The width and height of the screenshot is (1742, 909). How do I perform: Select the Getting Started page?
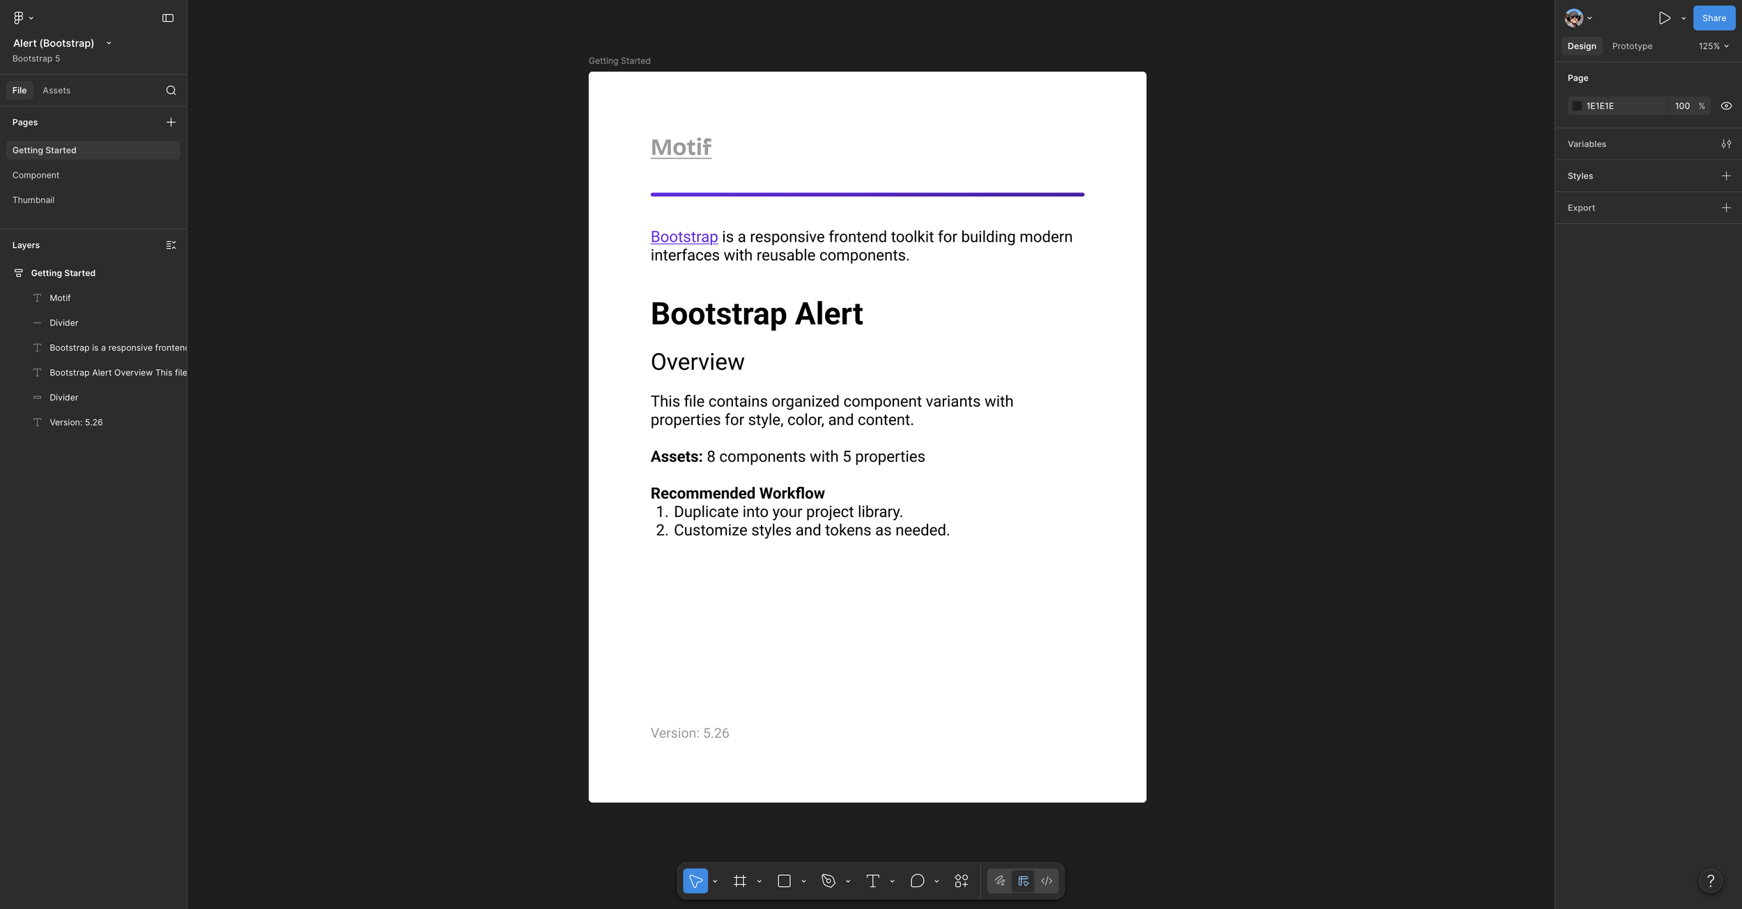coord(93,150)
